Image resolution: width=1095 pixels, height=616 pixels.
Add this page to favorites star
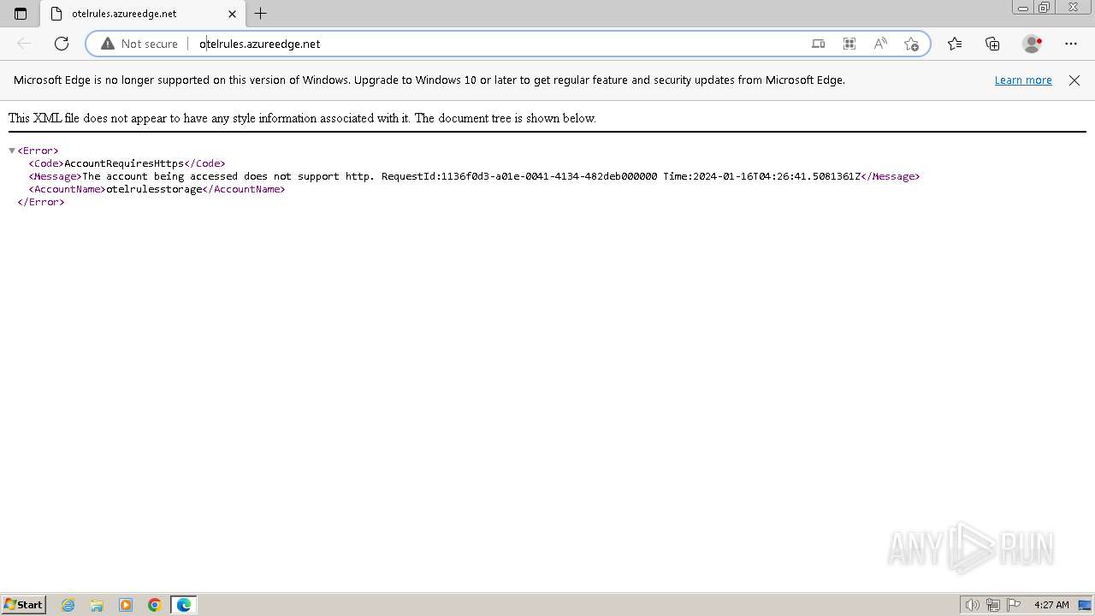coord(911,44)
